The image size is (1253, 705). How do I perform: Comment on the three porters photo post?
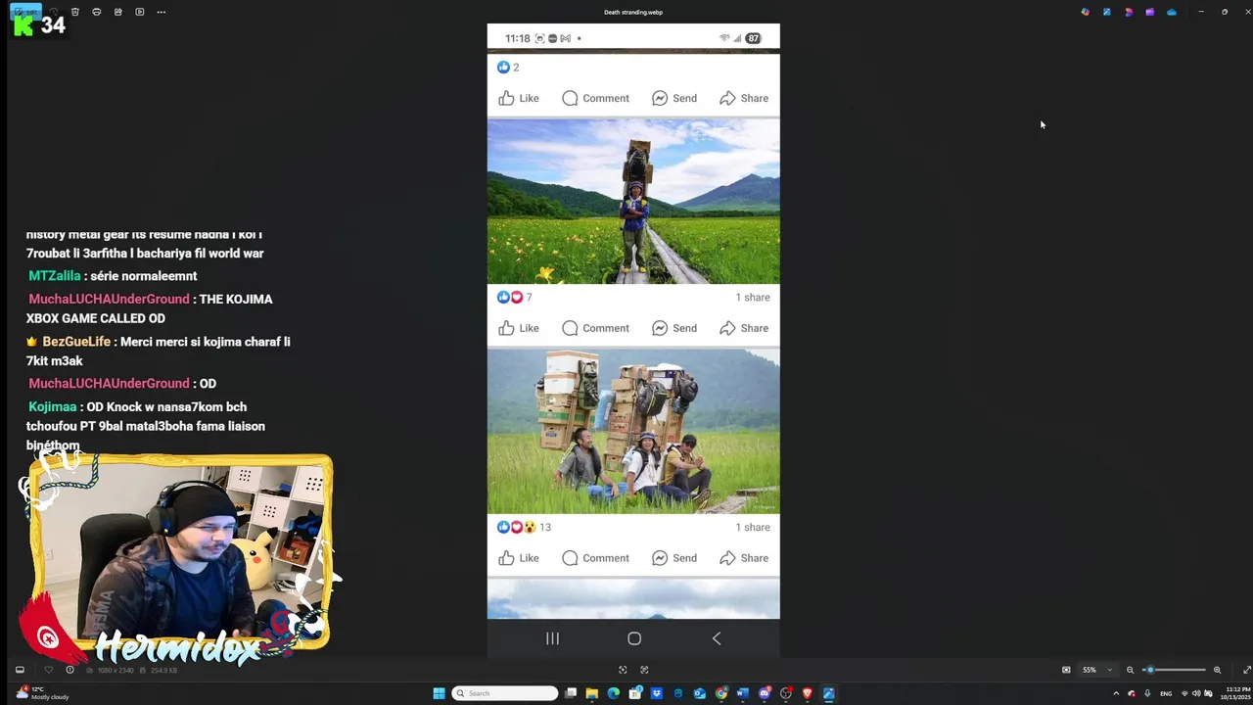[x=595, y=558]
